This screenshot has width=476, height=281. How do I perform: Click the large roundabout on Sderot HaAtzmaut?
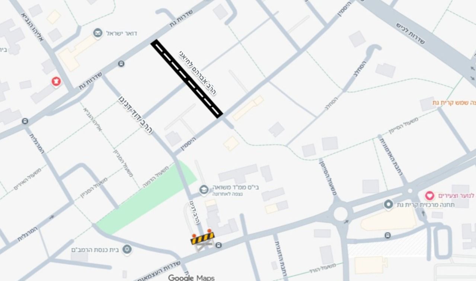[340, 214]
